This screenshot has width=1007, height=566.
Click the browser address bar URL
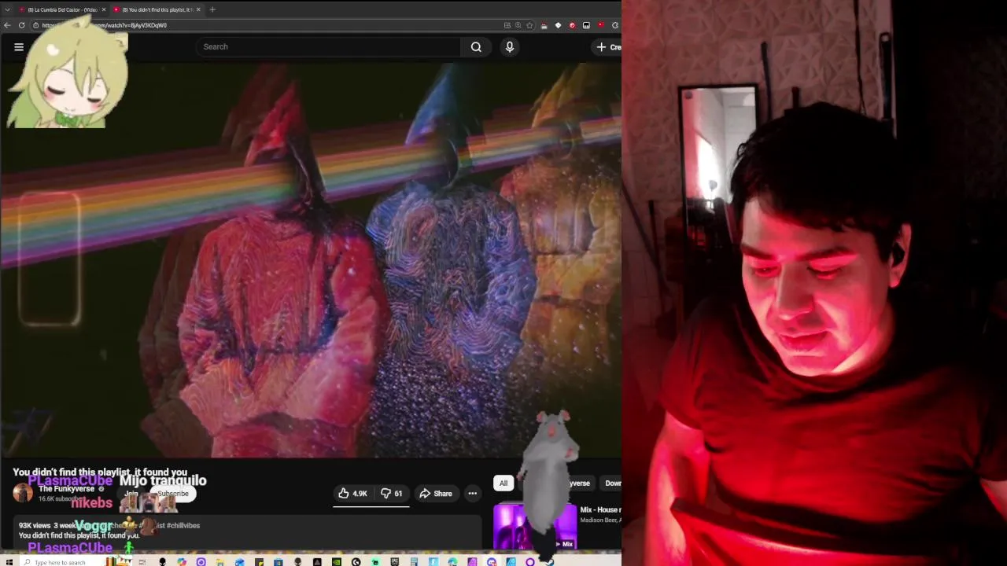point(104,25)
